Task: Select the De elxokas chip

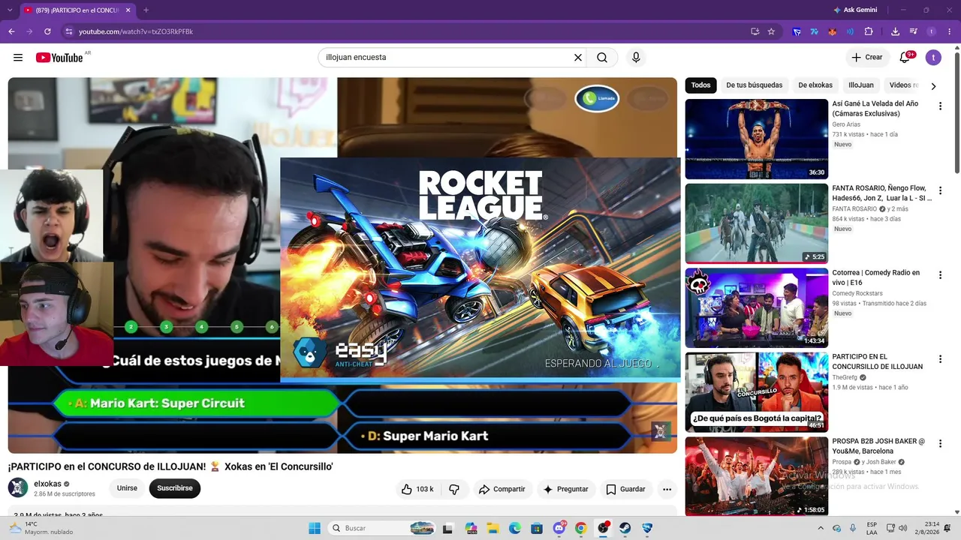Action: [x=815, y=85]
